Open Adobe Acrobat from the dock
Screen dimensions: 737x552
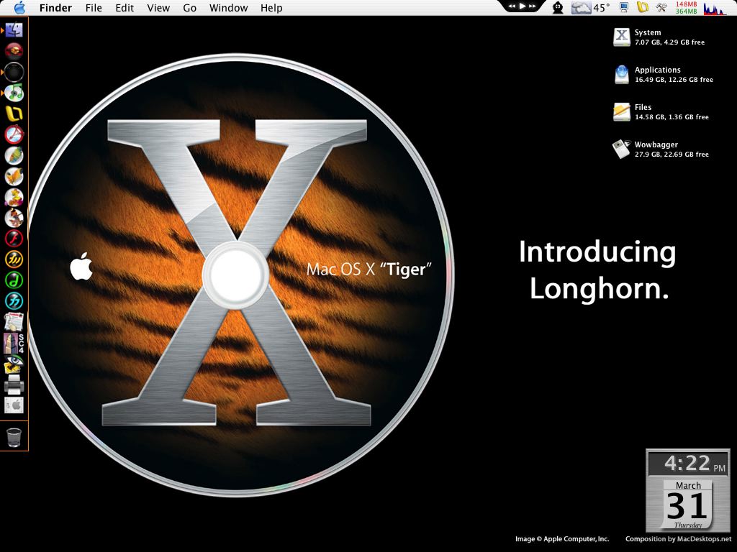click(x=14, y=134)
